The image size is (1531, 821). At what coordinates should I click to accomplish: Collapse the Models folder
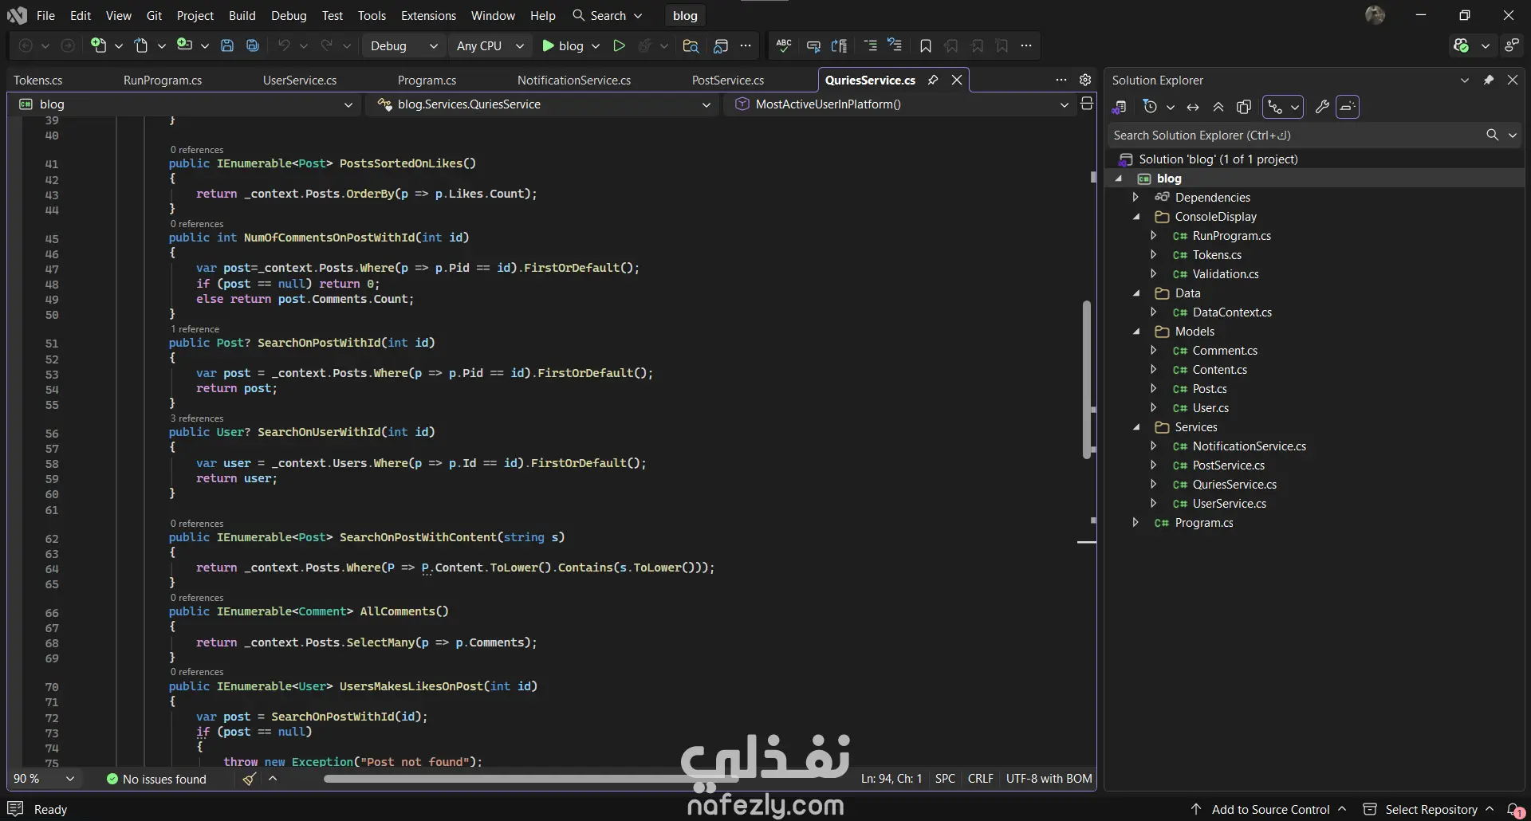coord(1137,332)
